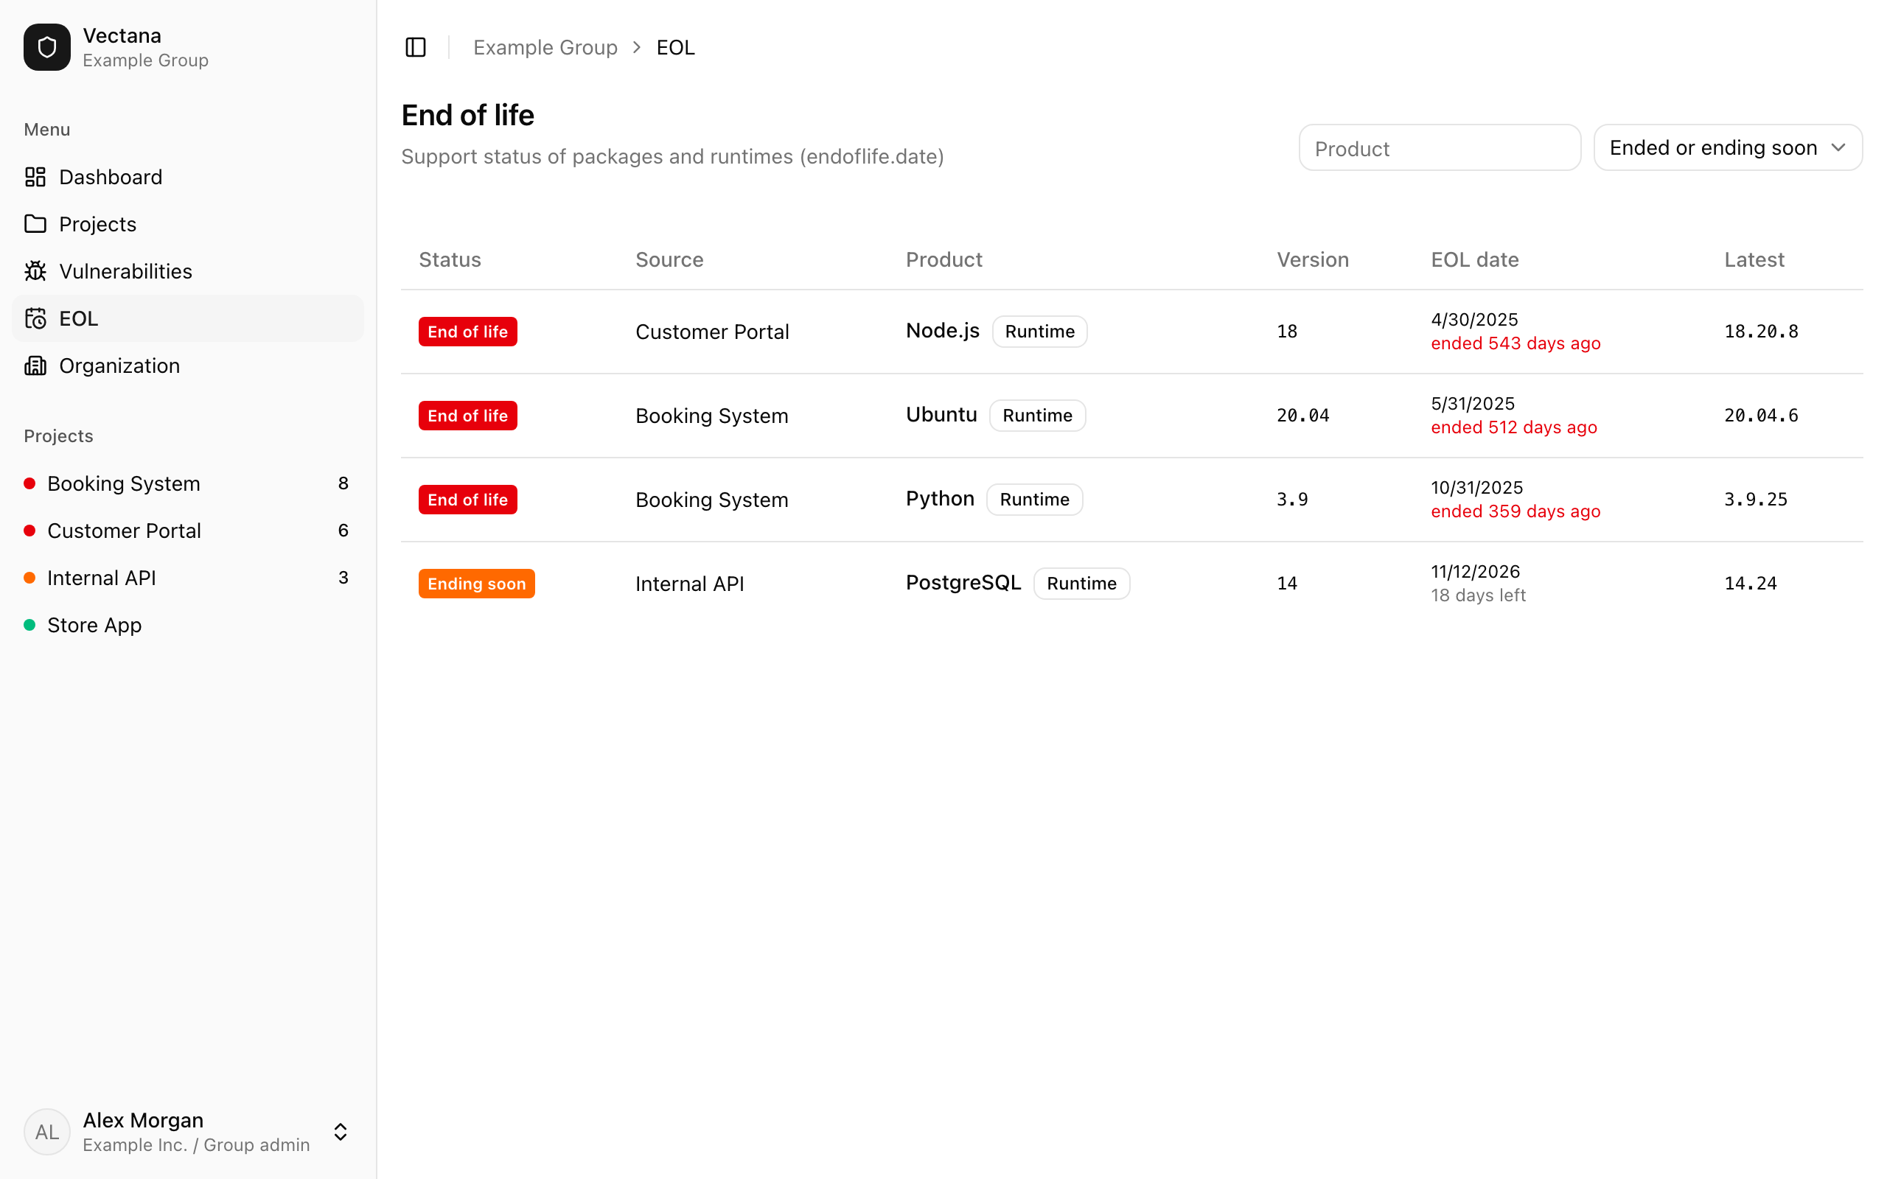The height and width of the screenshot is (1179, 1887).
Task: Click the Source column header
Action: point(669,259)
